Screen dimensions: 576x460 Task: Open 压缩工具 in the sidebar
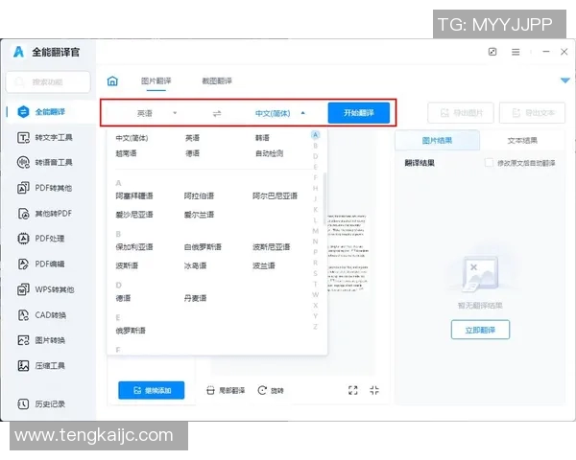[41, 366]
